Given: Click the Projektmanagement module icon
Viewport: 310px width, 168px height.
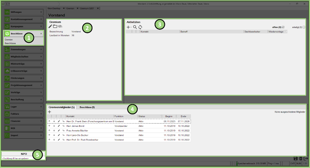Looking at the screenshot, I should (7, 85).
